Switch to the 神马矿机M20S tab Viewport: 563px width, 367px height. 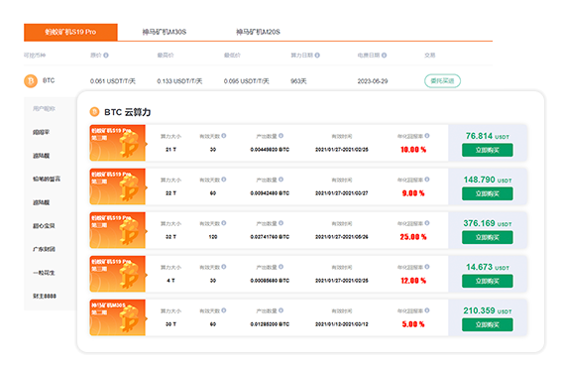[x=258, y=32]
